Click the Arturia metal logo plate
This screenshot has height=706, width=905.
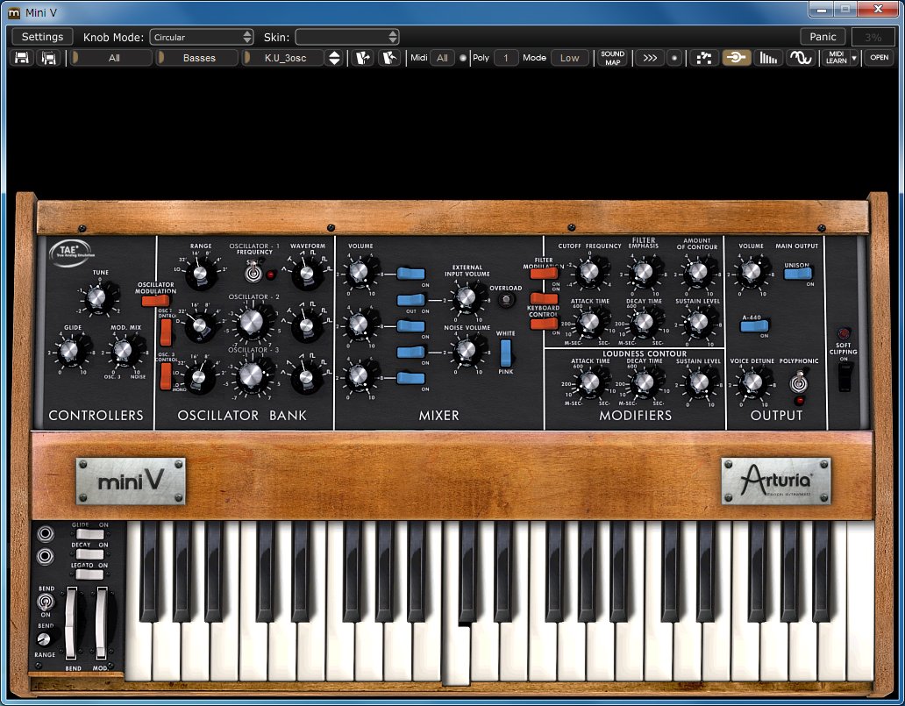(776, 481)
